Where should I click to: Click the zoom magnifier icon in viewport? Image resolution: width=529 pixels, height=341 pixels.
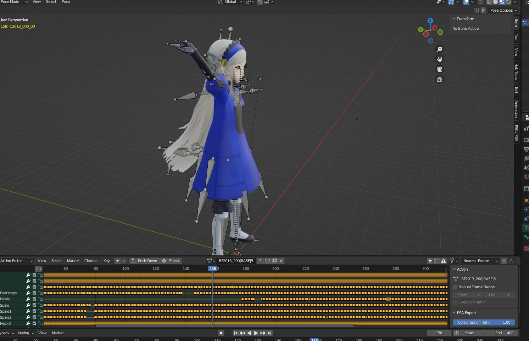click(x=440, y=49)
